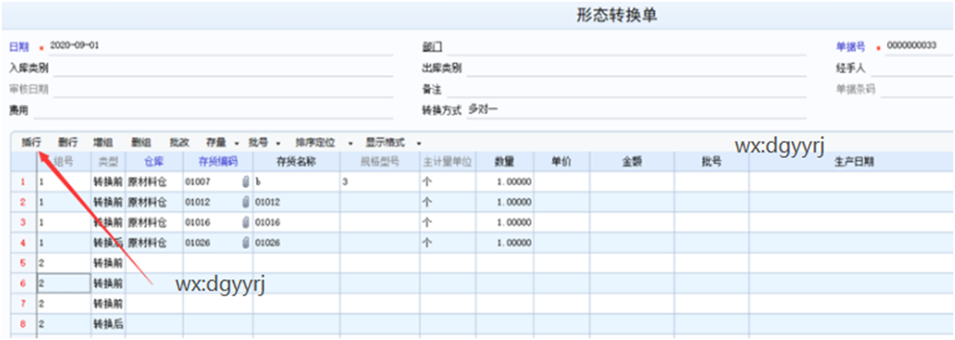Click the paperclip icon in row 01007
This screenshot has height=340, width=955.
click(246, 182)
